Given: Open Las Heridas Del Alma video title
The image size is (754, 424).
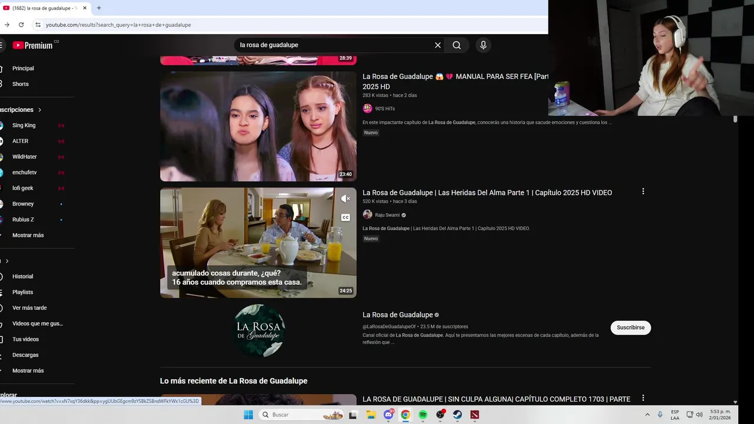Looking at the screenshot, I should click(x=487, y=193).
